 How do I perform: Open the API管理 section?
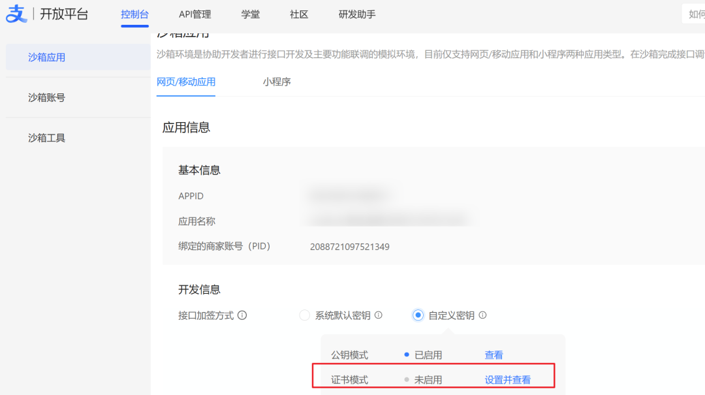coord(195,14)
